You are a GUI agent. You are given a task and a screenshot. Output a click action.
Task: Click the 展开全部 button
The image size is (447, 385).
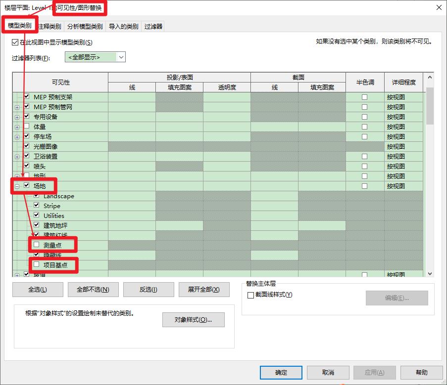point(203,289)
